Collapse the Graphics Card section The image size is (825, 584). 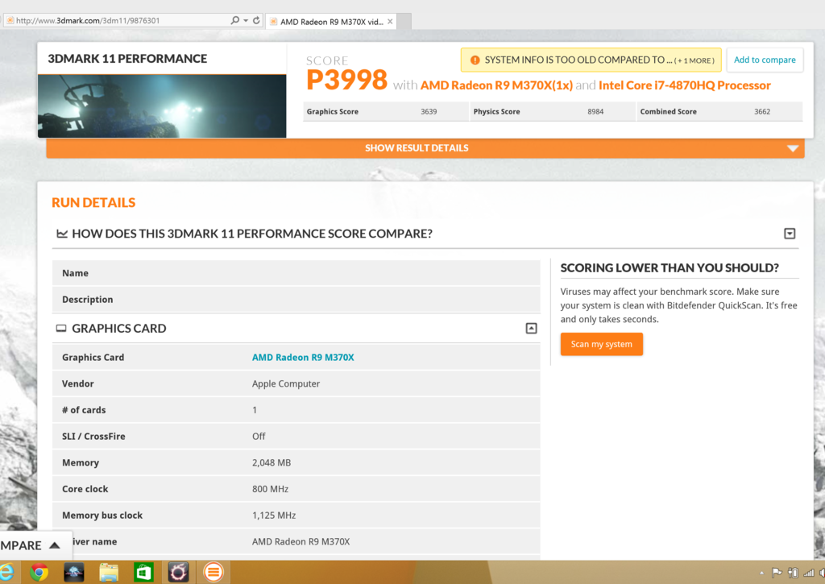coord(532,329)
